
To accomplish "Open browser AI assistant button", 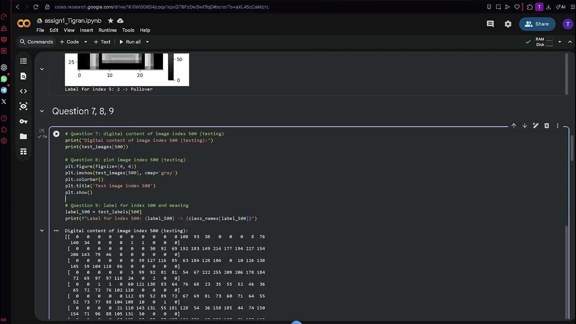I will [561, 7].
